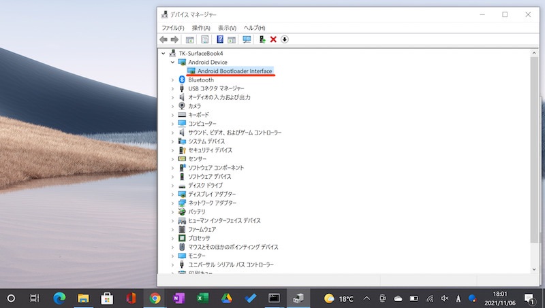Open Google Chrome from the taskbar
The width and height of the screenshot is (545, 308).
click(x=155, y=298)
